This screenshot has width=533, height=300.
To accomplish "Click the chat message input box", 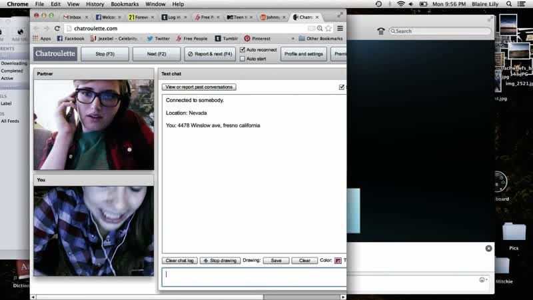I will tap(254, 277).
